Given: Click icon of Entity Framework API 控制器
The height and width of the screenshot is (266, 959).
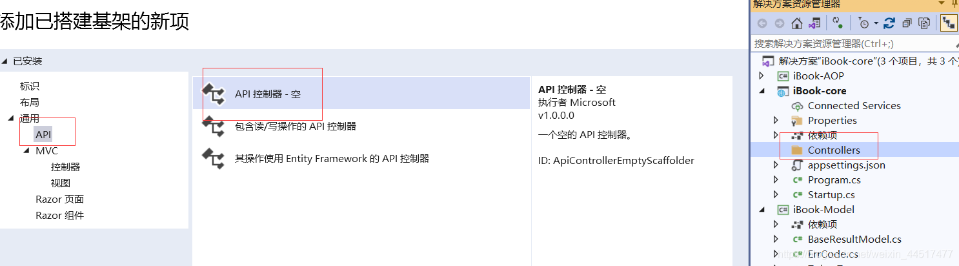Looking at the screenshot, I should pyautogui.click(x=214, y=158).
